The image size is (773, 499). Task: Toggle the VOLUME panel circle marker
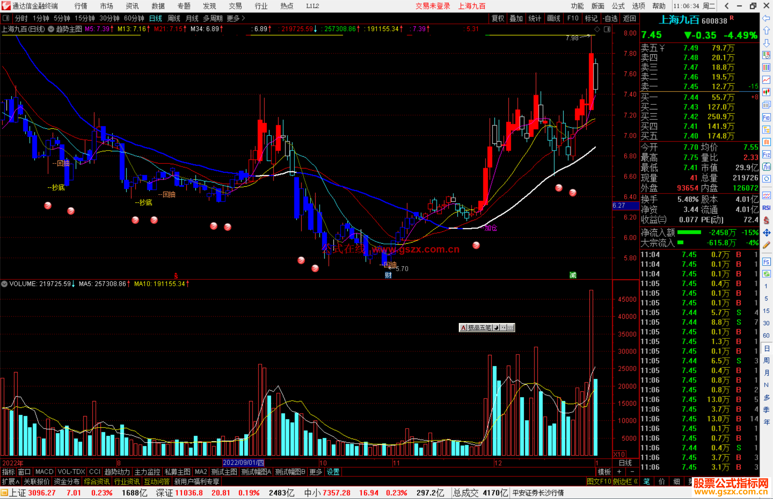pos(4,284)
